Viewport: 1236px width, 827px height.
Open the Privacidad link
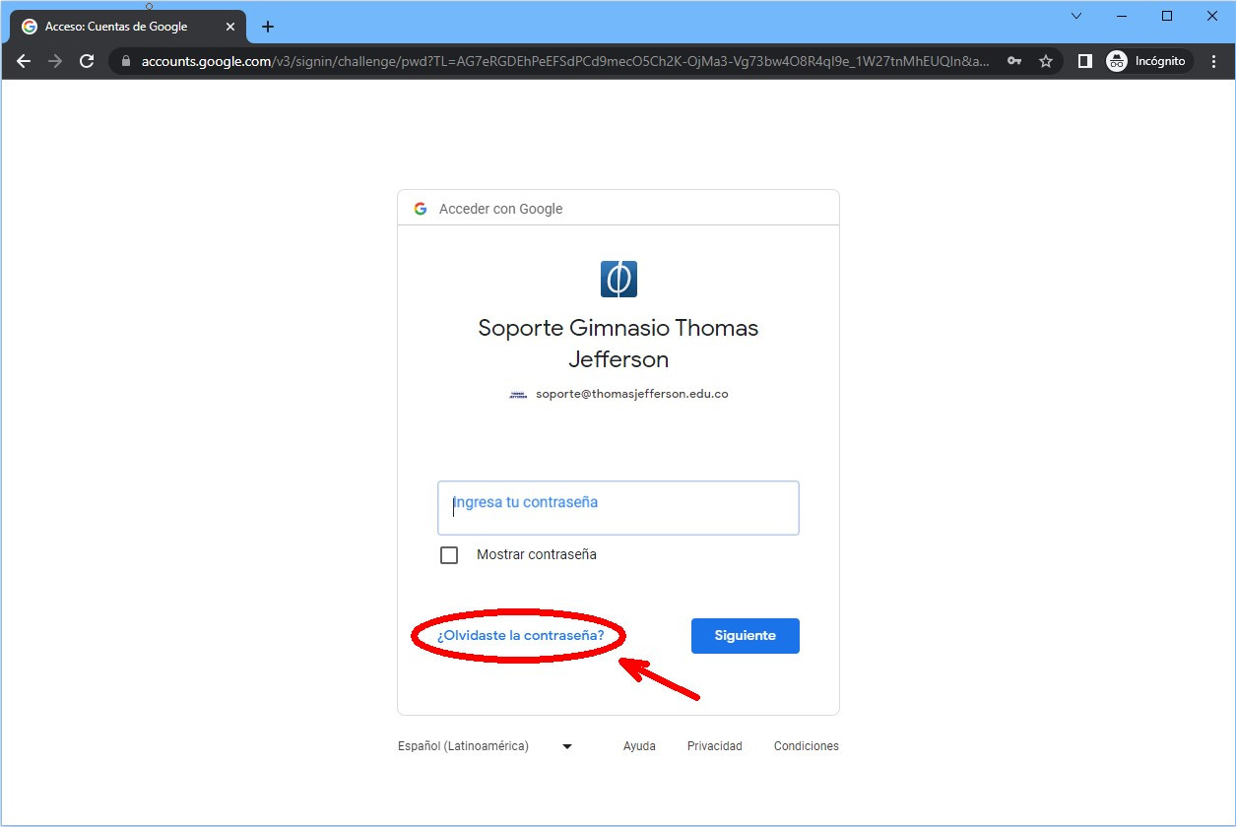[x=714, y=746]
